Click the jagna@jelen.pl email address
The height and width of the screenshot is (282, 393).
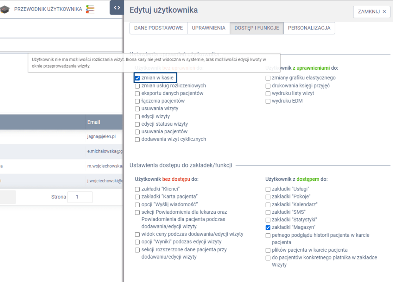[x=101, y=136]
